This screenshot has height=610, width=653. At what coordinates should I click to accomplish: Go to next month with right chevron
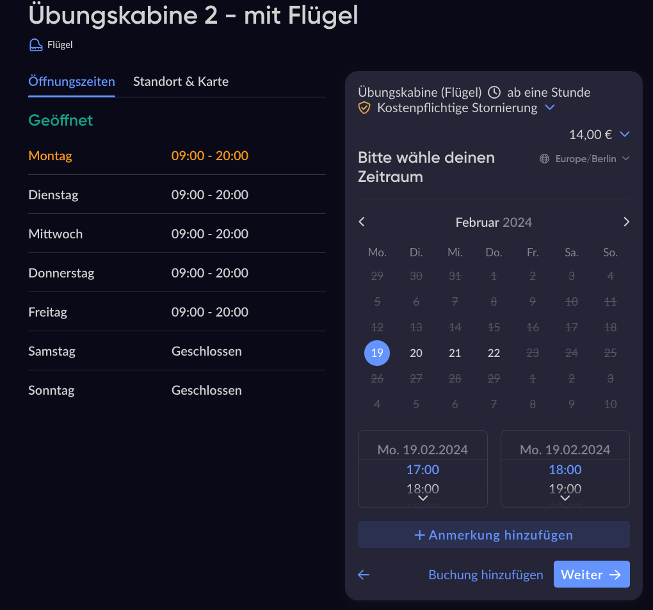click(x=626, y=222)
